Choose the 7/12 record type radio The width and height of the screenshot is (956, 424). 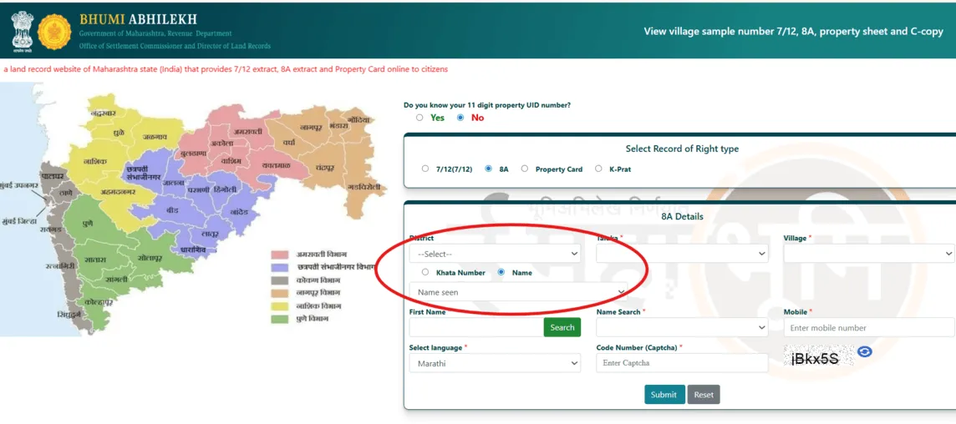[425, 169]
